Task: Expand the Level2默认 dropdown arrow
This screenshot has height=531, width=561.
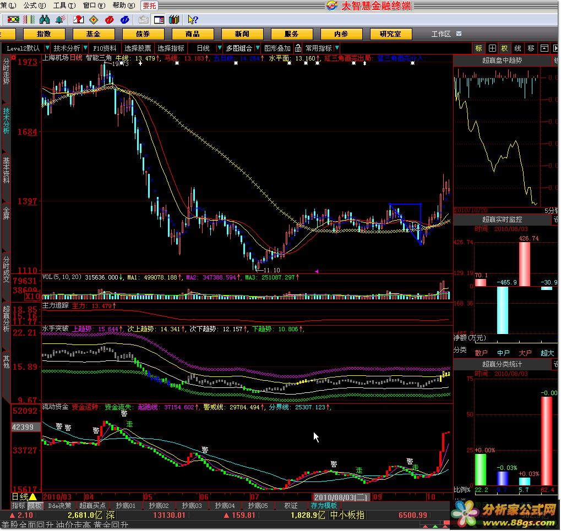Action: tap(47, 48)
